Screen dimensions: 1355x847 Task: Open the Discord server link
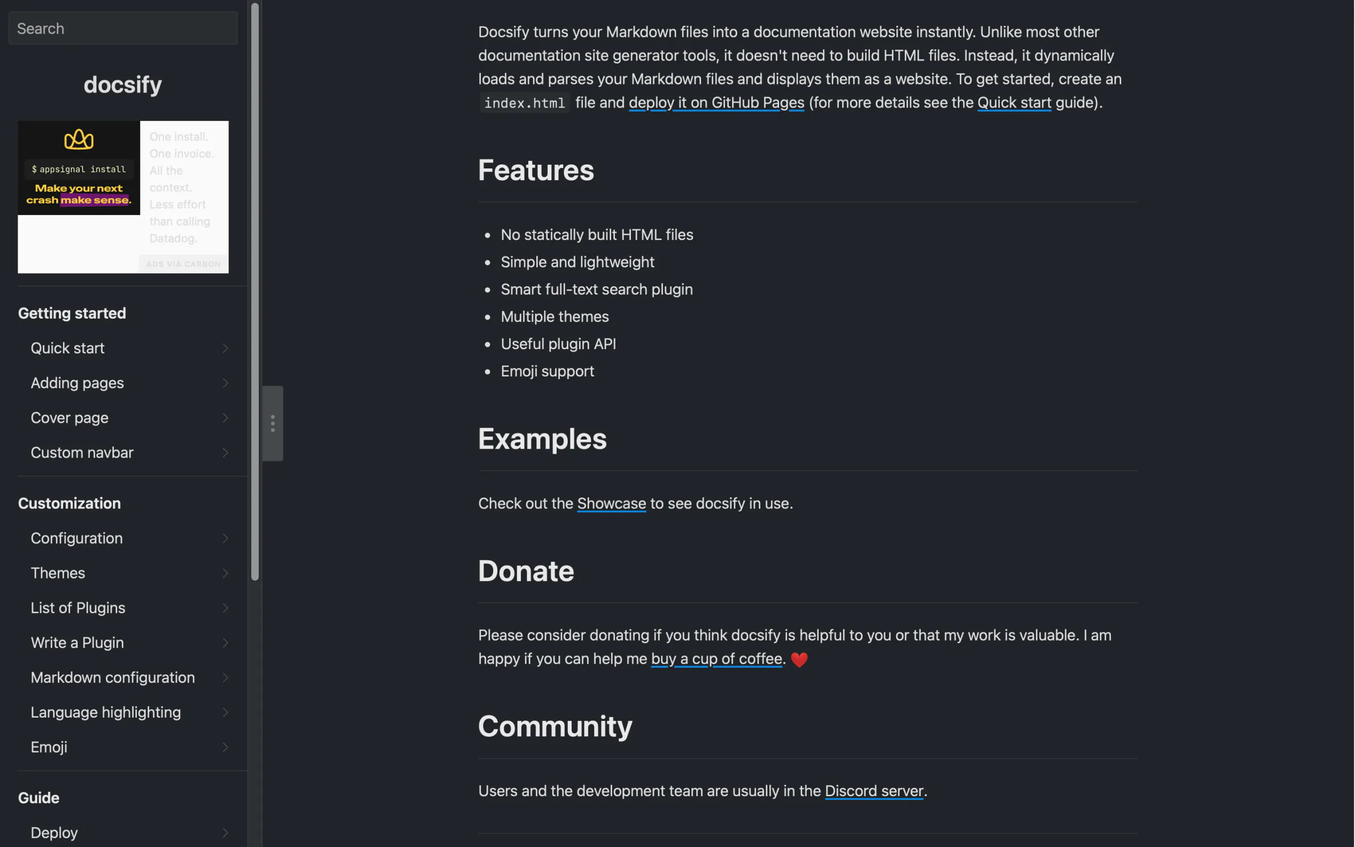pos(874,791)
